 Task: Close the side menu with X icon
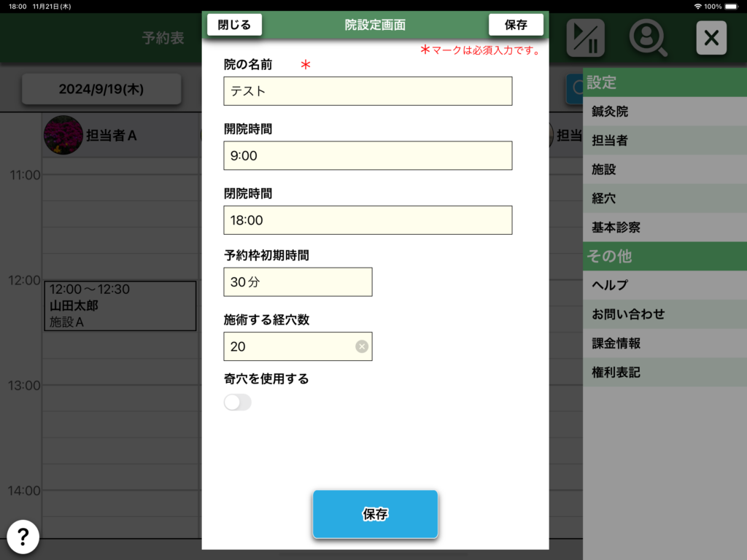tap(711, 37)
